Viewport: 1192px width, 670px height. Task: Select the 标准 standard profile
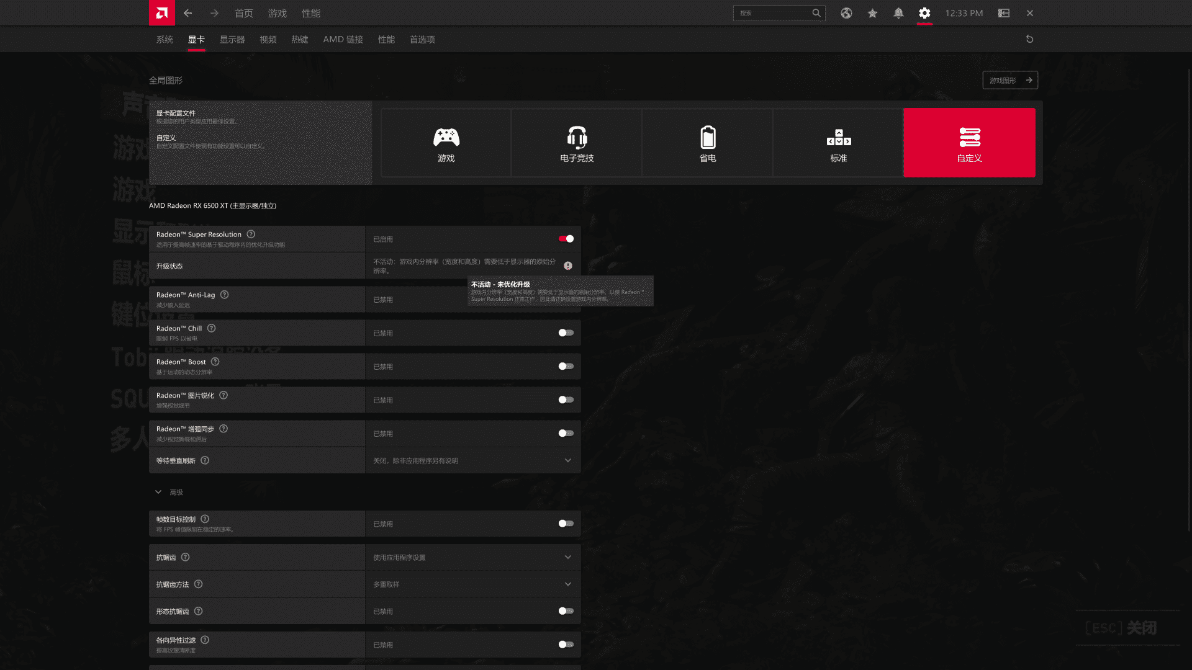point(839,143)
